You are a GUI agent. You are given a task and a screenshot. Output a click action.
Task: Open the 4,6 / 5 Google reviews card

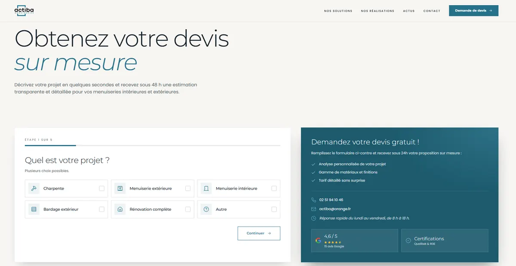pos(354,241)
